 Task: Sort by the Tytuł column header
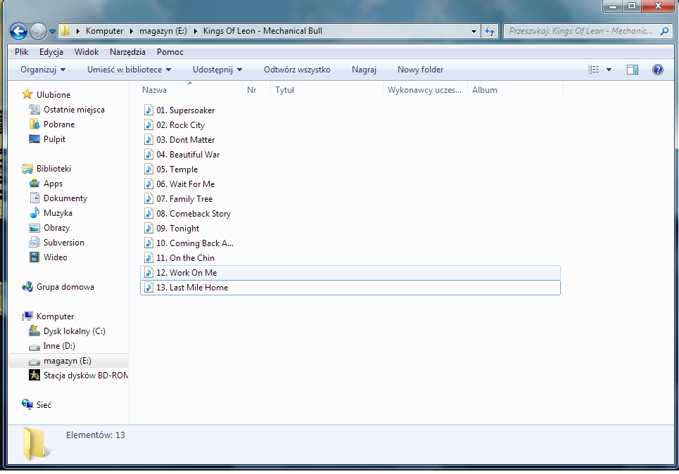[x=326, y=90]
